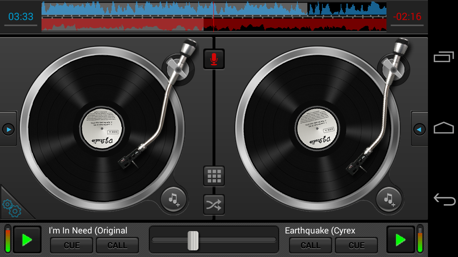Tap the shuffle crossfade icon
Screen dimensions: 458x257
coord(214,204)
